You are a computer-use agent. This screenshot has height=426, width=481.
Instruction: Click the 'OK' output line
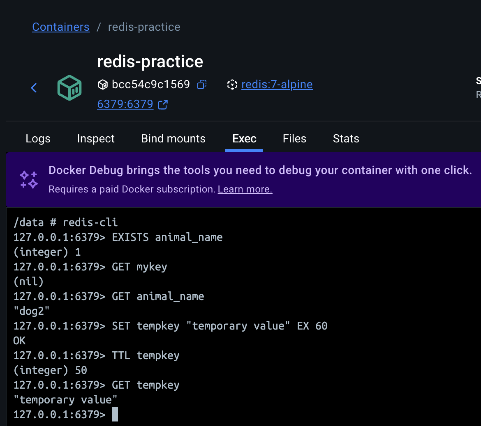click(x=20, y=341)
